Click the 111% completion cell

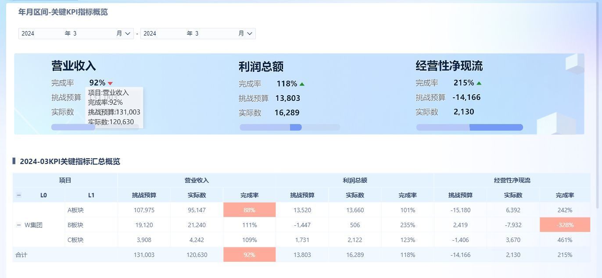pos(249,225)
